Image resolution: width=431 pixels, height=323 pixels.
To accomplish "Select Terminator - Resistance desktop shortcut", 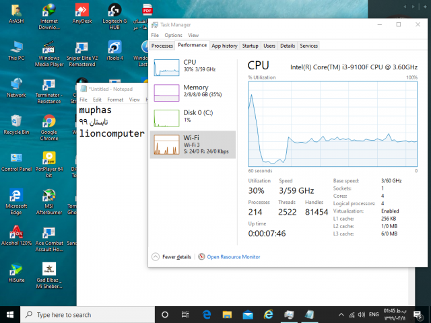I will (49, 91).
